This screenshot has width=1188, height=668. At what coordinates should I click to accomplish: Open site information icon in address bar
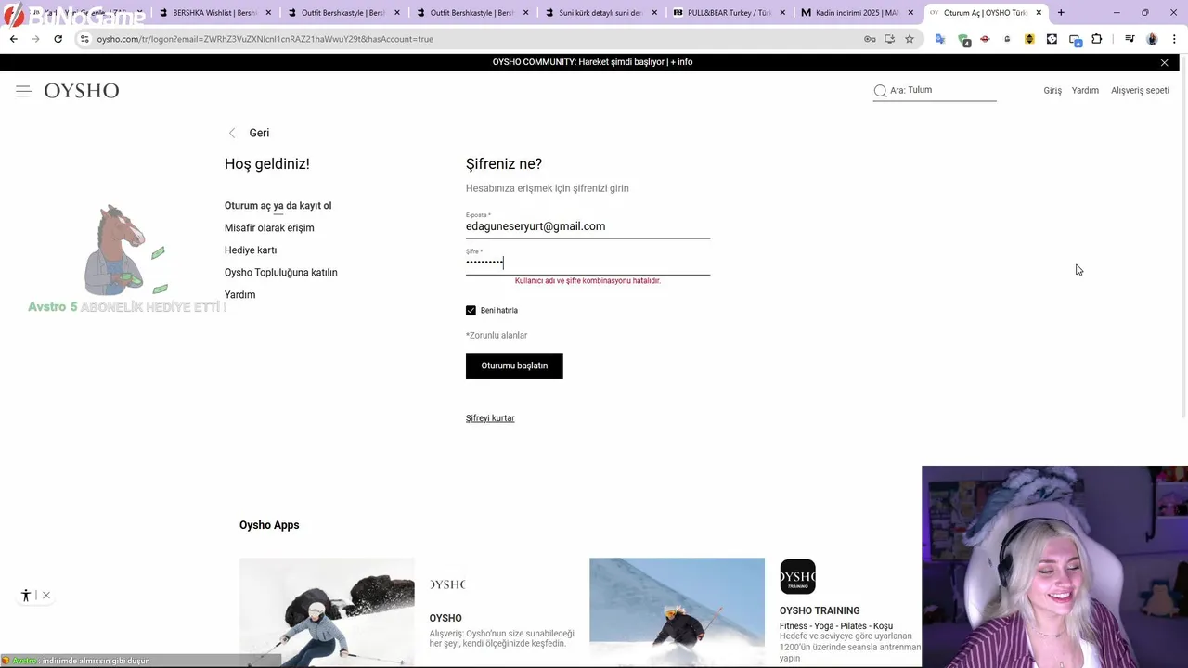[x=84, y=39]
